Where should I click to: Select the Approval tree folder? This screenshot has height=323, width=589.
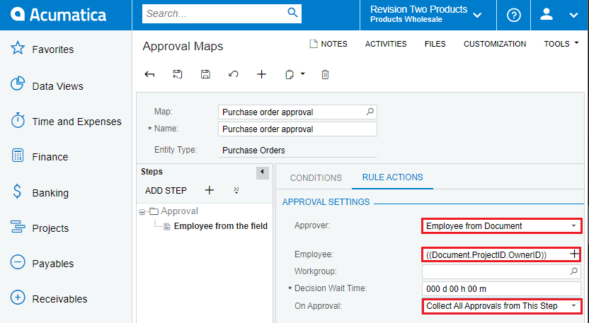[x=179, y=211]
